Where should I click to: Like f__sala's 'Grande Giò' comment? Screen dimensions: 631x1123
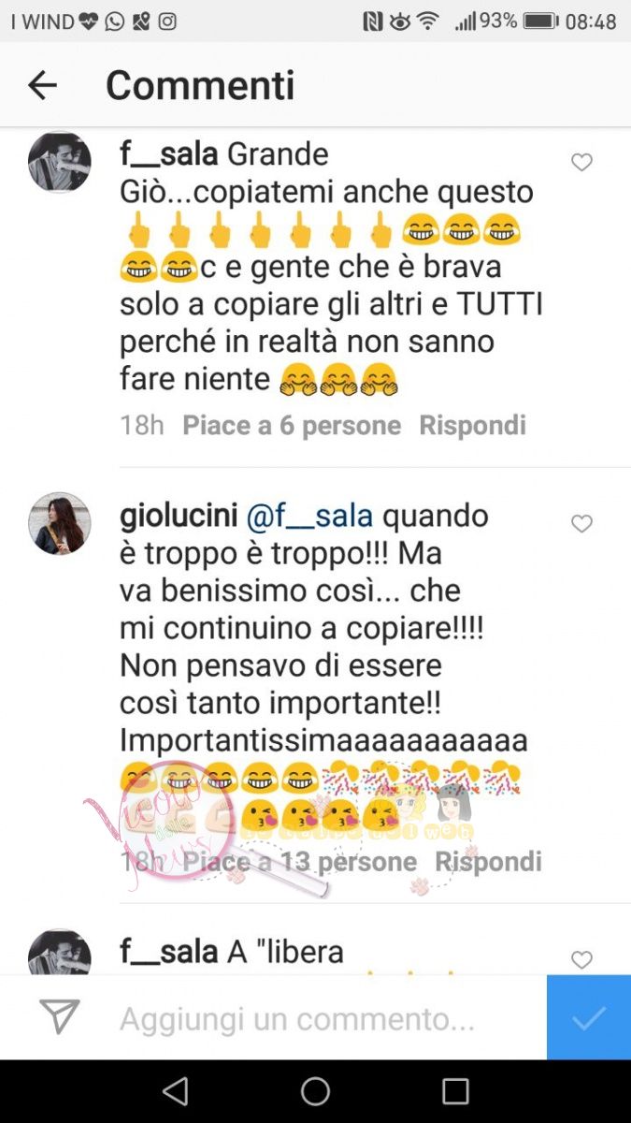click(x=581, y=163)
